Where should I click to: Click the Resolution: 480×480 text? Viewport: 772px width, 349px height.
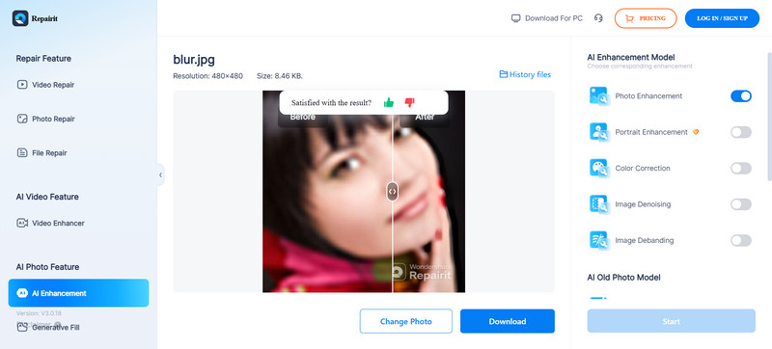(x=207, y=76)
